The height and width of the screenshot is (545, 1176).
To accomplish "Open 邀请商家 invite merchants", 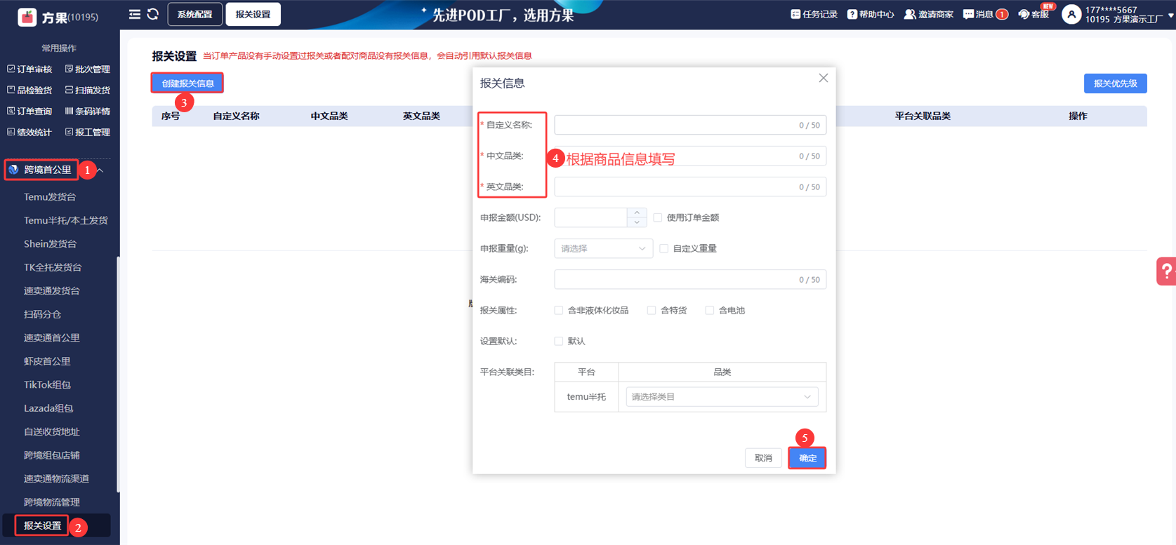I will click(x=928, y=14).
